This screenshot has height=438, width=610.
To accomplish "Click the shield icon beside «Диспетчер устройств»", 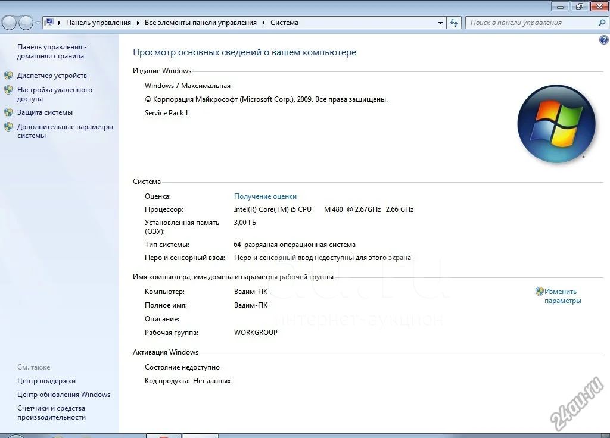I will [x=8, y=76].
